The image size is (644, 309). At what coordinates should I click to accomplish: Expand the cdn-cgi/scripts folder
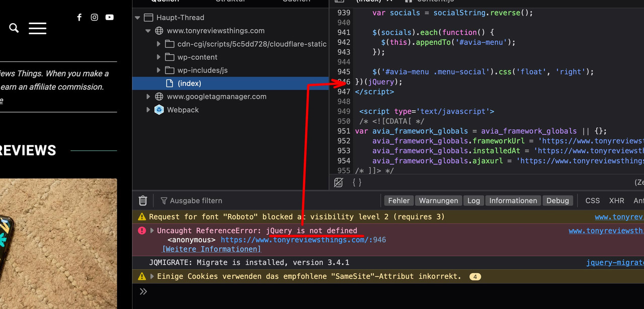(x=158, y=44)
